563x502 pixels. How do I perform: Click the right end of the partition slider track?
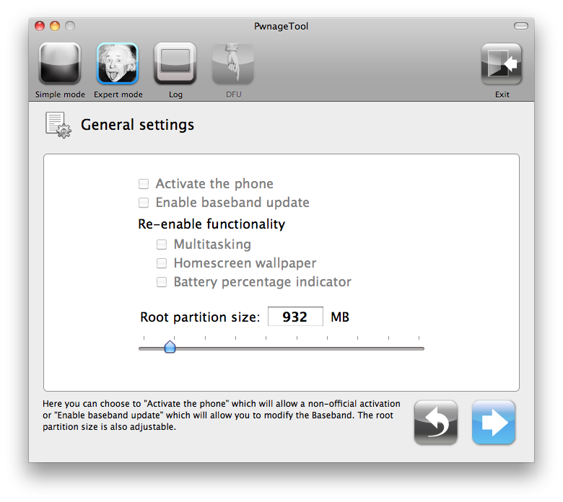point(421,348)
